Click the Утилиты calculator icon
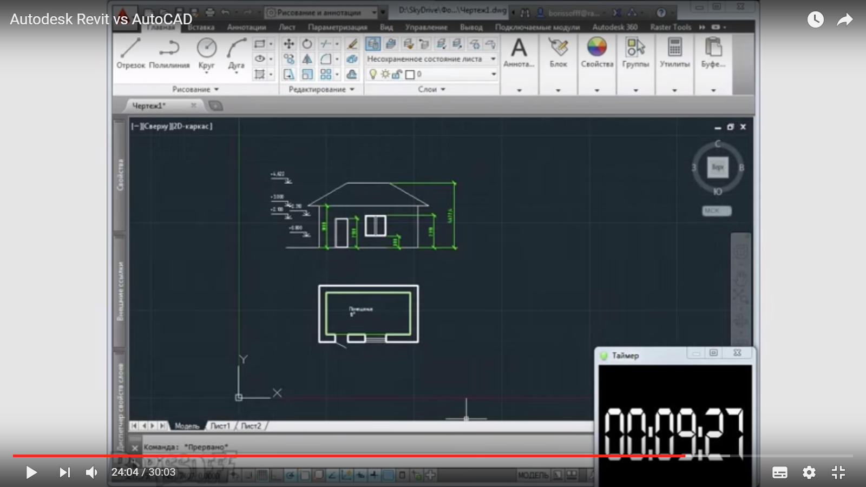Viewport: 866px width, 487px height. point(674,52)
